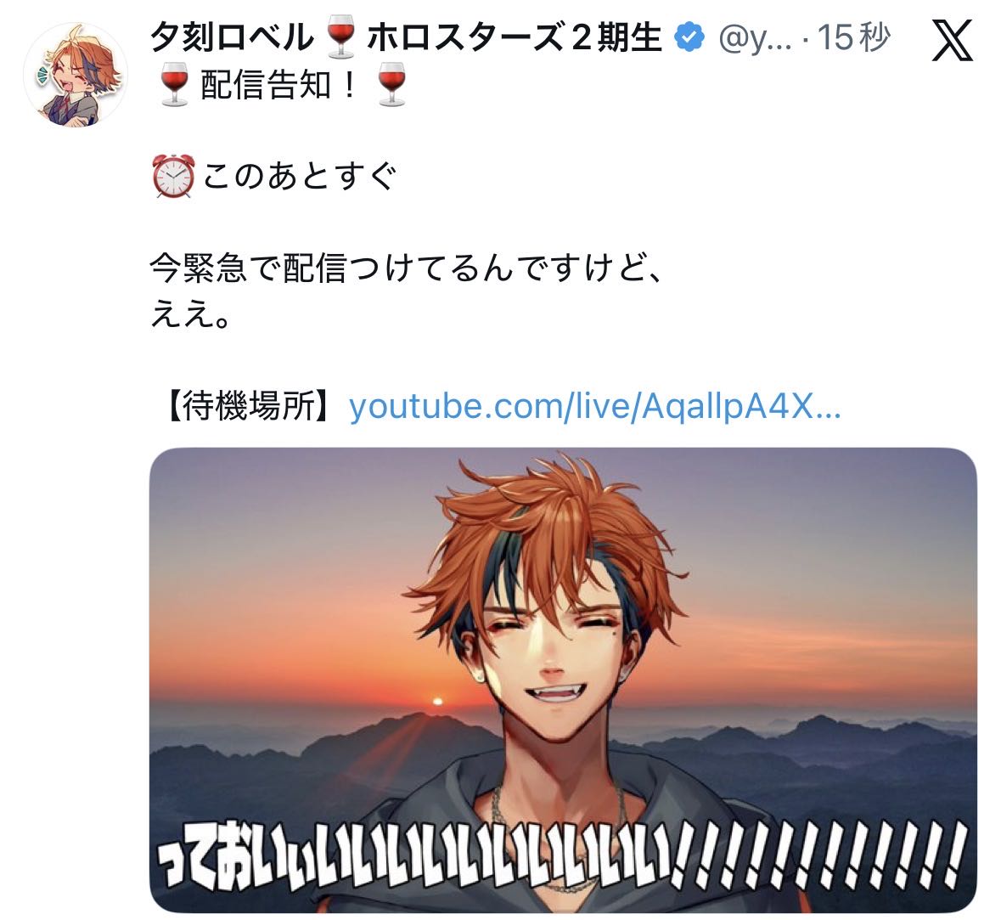Click the wine glass before 配信告知

[x=174, y=85]
